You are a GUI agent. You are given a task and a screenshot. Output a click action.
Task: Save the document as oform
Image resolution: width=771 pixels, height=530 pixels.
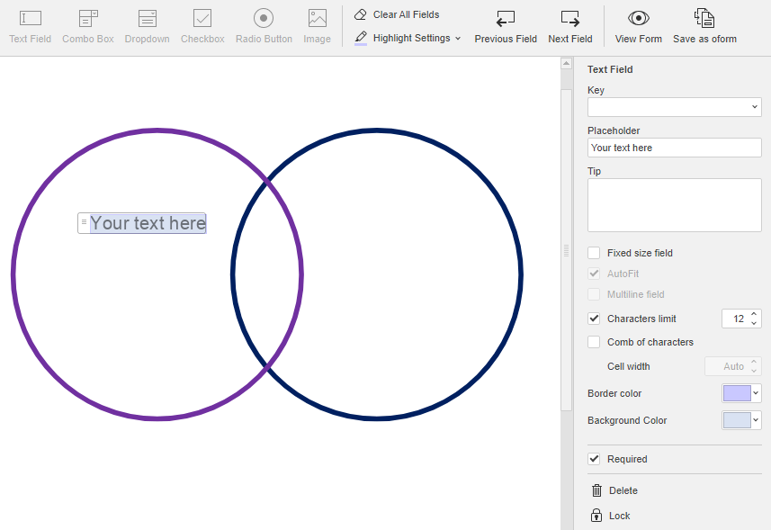click(x=704, y=25)
